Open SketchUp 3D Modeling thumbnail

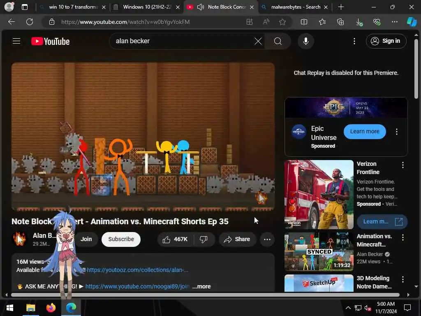tap(319, 283)
